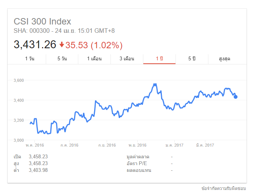This screenshot has height=196, width=253.
Task: Switch to the 5 ปี range
Action: tap(192, 59)
